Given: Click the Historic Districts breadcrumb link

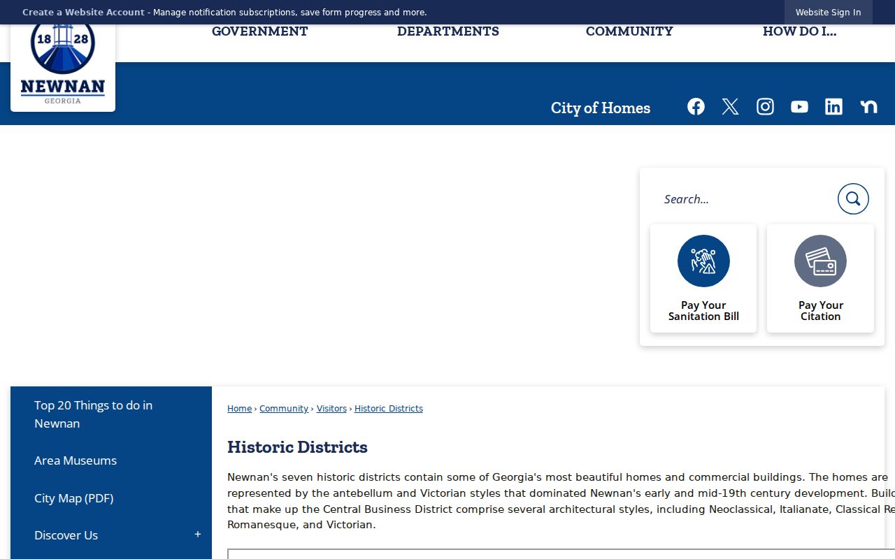Looking at the screenshot, I should [389, 409].
